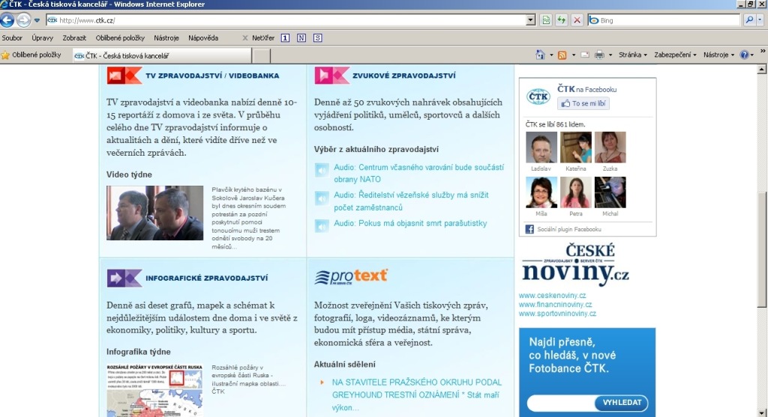
Task: Click the Compatibility View icon
Action: point(546,20)
